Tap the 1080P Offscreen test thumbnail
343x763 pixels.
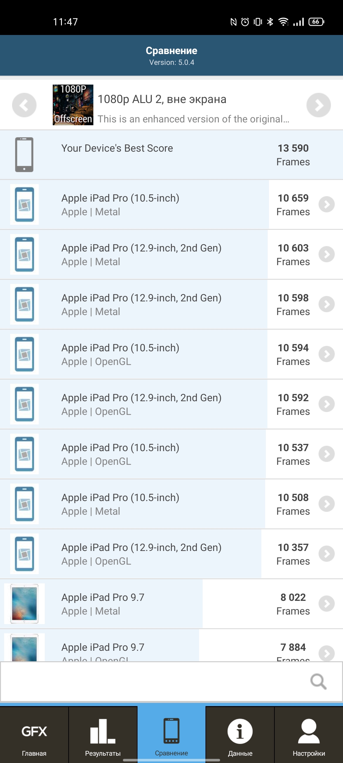(x=73, y=105)
